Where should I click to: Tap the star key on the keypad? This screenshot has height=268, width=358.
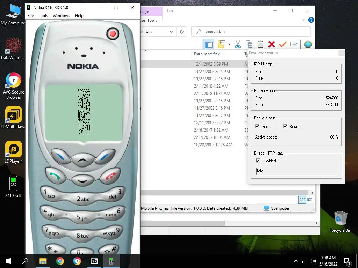coord(55,249)
